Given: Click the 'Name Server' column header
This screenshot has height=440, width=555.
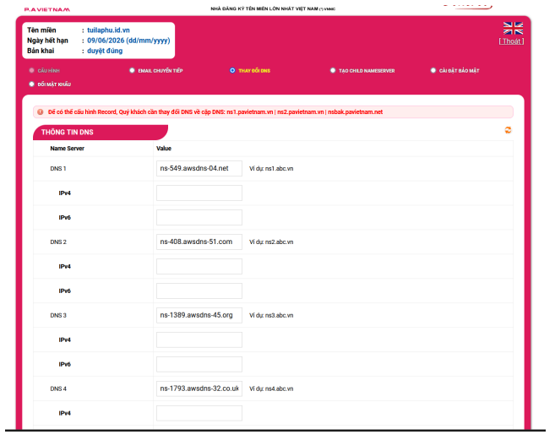Looking at the screenshot, I should coord(68,149).
